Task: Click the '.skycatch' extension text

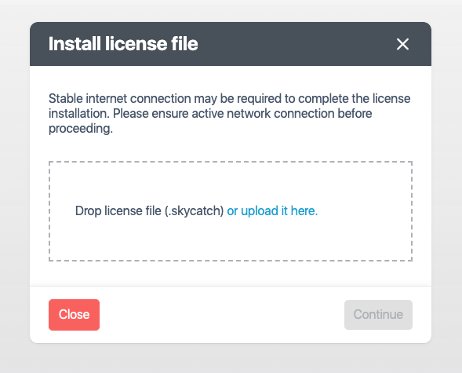Action: 193,210
